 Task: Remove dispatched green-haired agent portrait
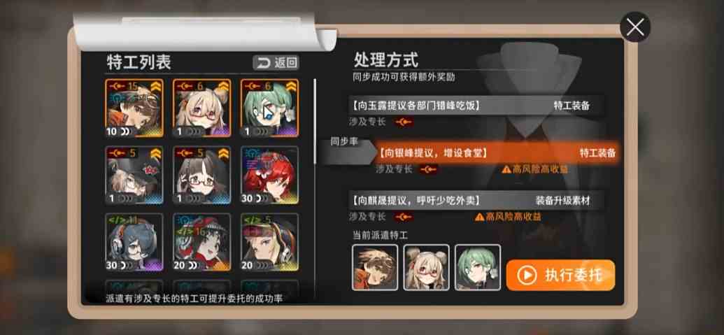coord(478,268)
